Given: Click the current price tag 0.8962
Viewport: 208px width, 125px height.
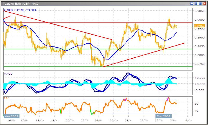Looking at the screenshot, I should click(x=201, y=26).
